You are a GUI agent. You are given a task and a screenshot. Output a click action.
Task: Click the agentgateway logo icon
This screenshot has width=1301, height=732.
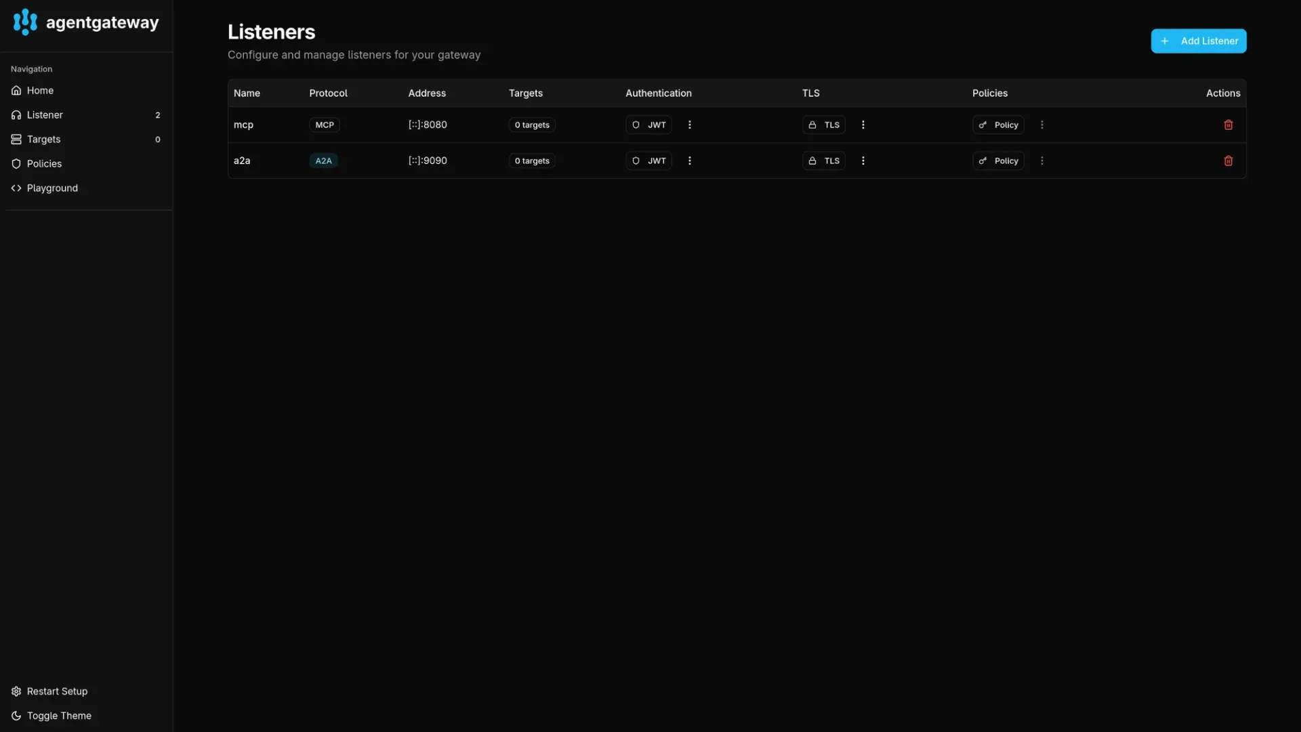pos(25,22)
